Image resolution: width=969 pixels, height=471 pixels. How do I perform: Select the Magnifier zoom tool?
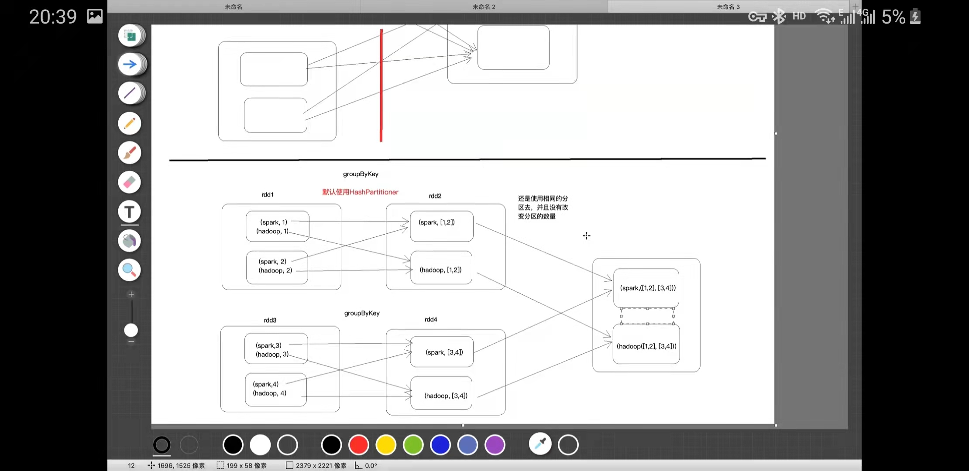[130, 270]
